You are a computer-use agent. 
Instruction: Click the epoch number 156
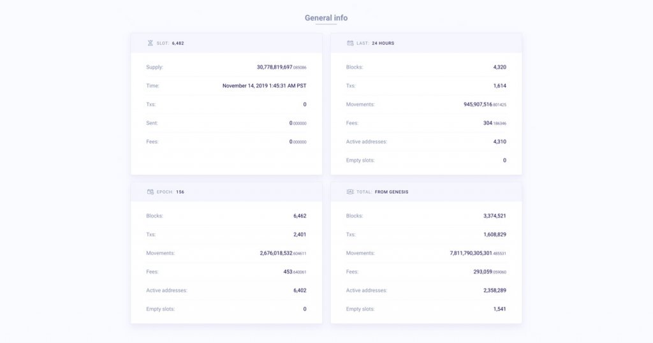[180, 192]
